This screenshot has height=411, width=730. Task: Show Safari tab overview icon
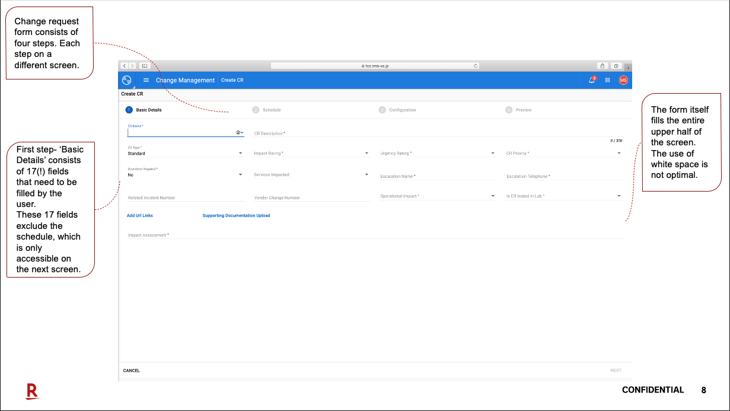coord(616,66)
